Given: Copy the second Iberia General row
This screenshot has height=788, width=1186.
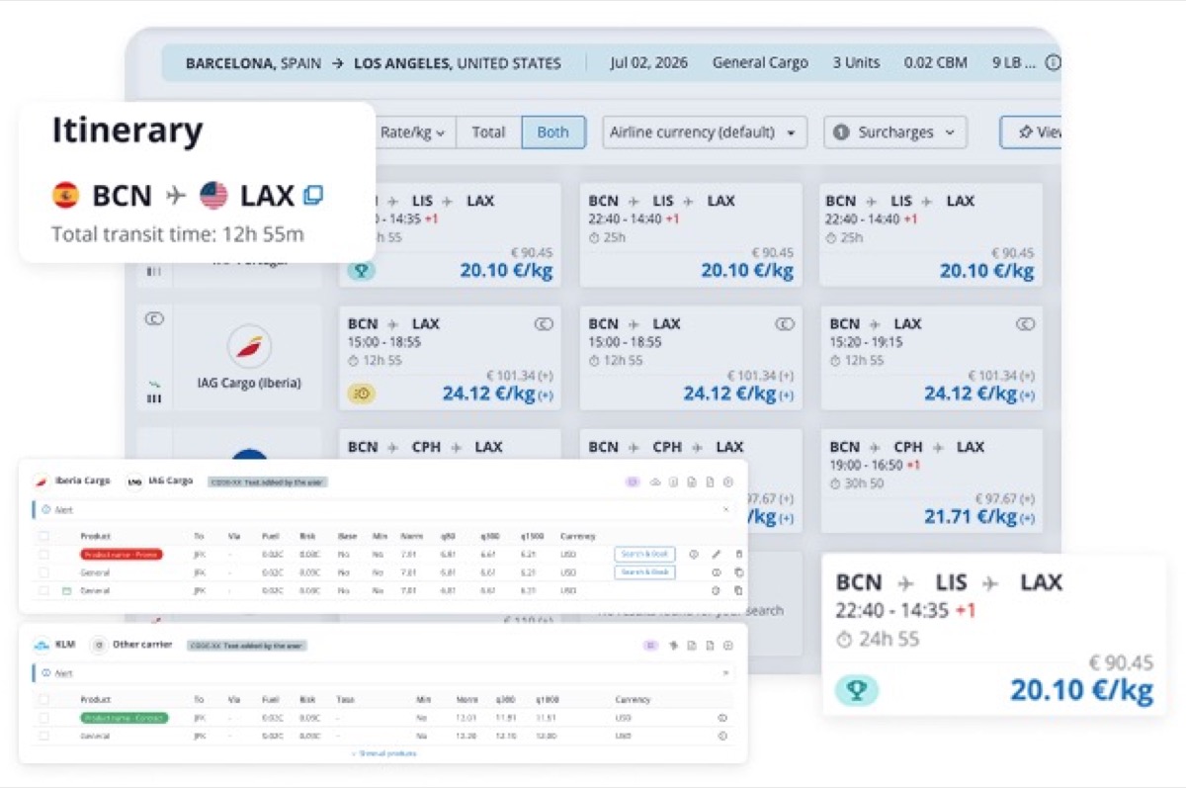Looking at the screenshot, I should pyautogui.click(x=738, y=572).
